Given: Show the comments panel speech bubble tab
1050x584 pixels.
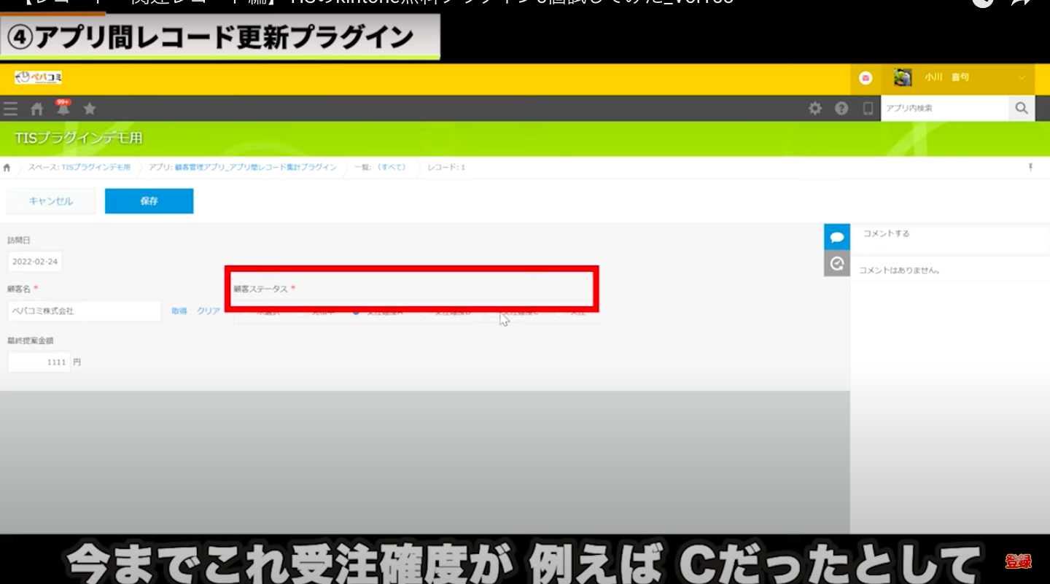Looking at the screenshot, I should tap(837, 237).
